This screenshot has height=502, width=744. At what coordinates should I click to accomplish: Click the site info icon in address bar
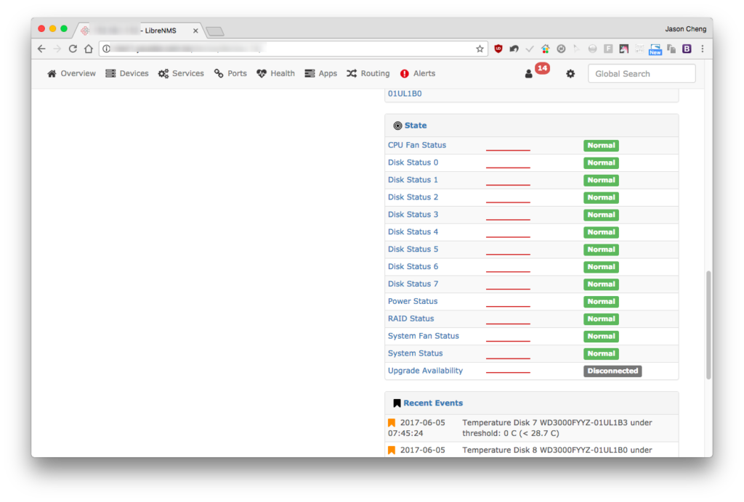tap(106, 49)
